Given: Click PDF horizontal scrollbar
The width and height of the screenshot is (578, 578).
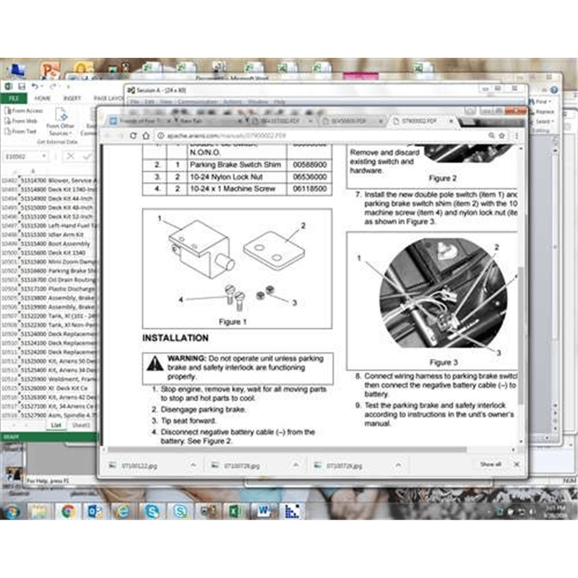Looking at the screenshot, I should tap(287, 449).
